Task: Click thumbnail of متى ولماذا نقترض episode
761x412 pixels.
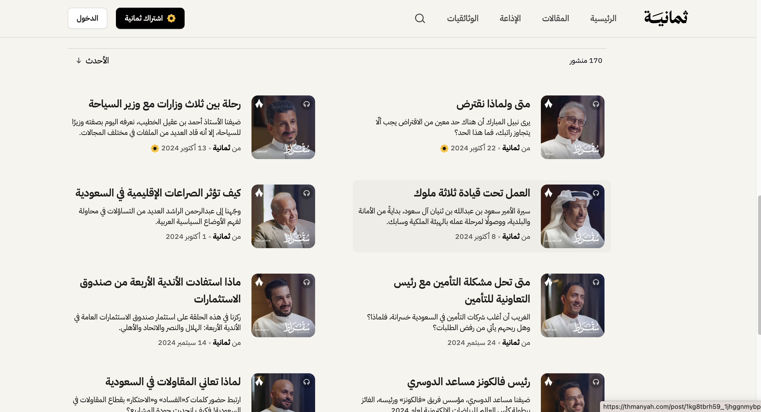Action: coord(572,127)
